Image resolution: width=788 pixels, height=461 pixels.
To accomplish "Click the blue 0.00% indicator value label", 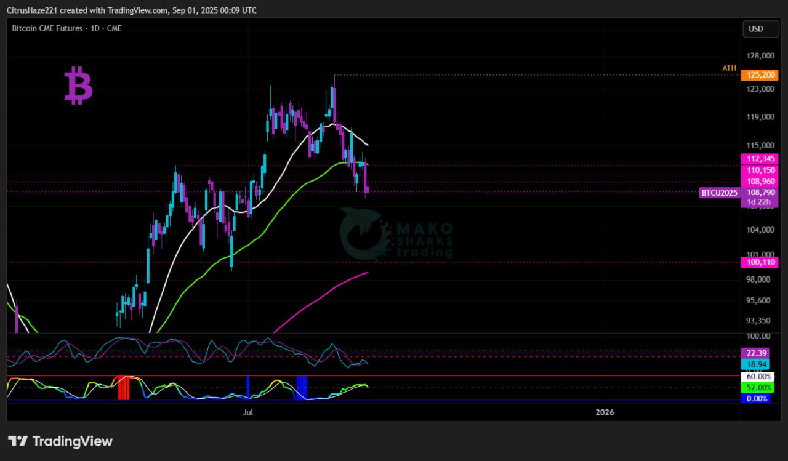I will (x=757, y=398).
